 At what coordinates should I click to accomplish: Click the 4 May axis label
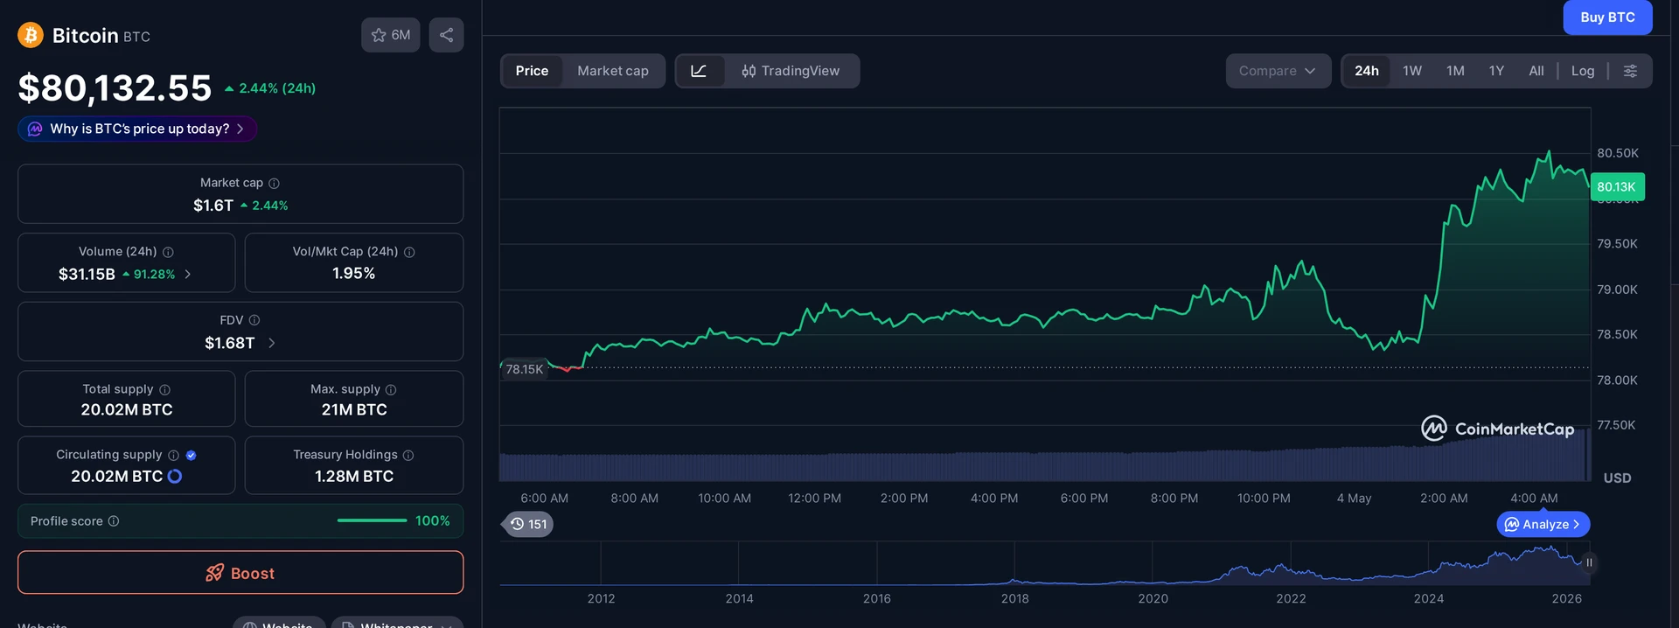pos(1354,499)
